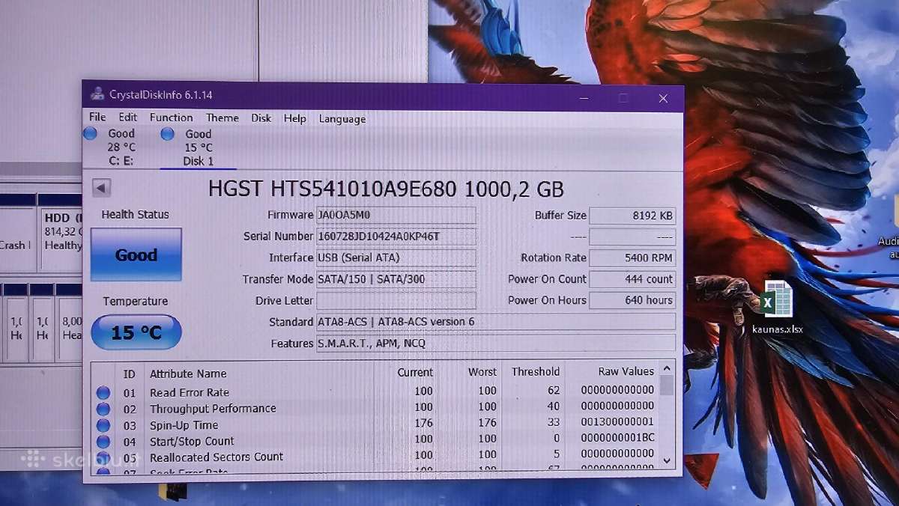
Task: Open the Help menu
Action: pos(294,118)
